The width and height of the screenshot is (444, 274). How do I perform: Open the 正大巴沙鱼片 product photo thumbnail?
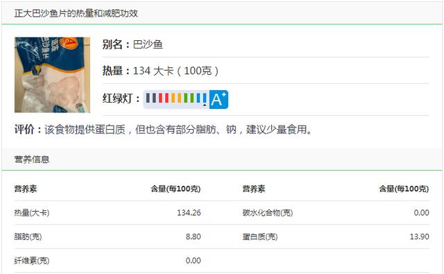(x=53, y=75)
